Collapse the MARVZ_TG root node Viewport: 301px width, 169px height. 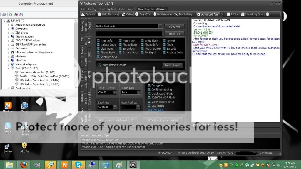coord(4,21)
